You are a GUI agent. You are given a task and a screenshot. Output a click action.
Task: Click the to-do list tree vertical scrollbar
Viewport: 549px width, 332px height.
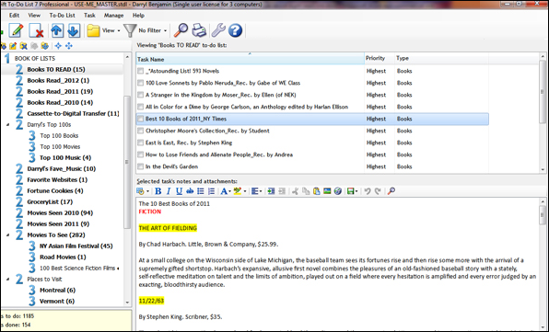point(127,161)
